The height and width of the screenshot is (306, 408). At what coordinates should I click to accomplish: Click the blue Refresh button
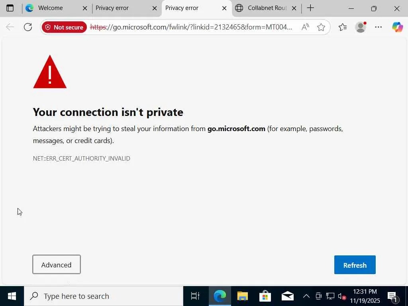pos(355,265)
